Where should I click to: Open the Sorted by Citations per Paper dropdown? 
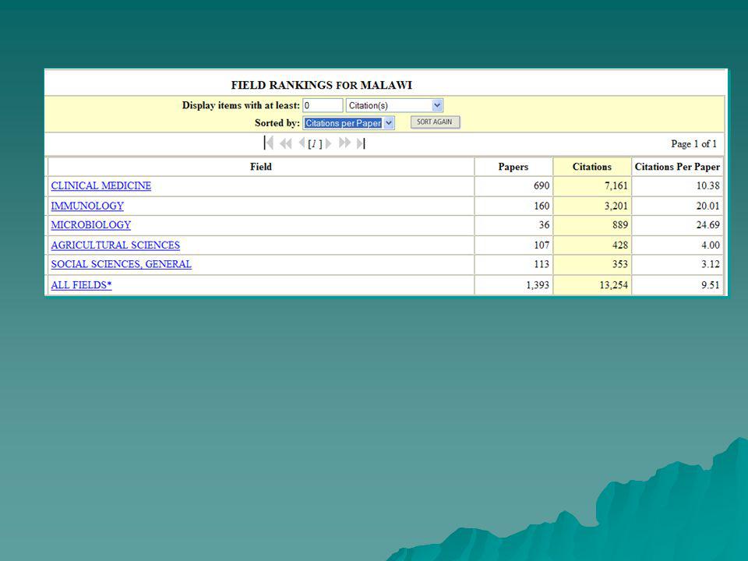point(349,123)
